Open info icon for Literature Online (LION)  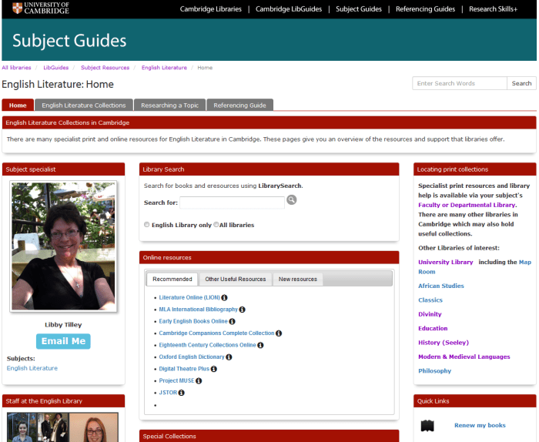[225, 298]
